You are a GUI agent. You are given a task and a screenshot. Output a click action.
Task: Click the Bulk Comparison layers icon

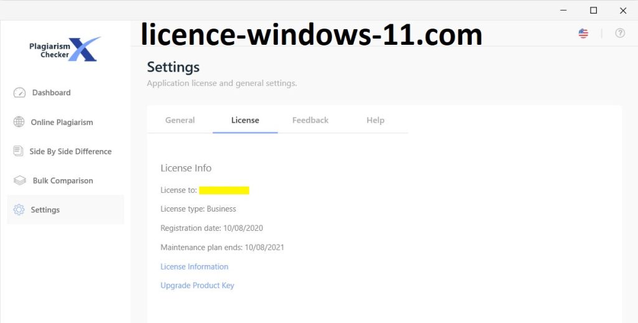pos(19,180)
